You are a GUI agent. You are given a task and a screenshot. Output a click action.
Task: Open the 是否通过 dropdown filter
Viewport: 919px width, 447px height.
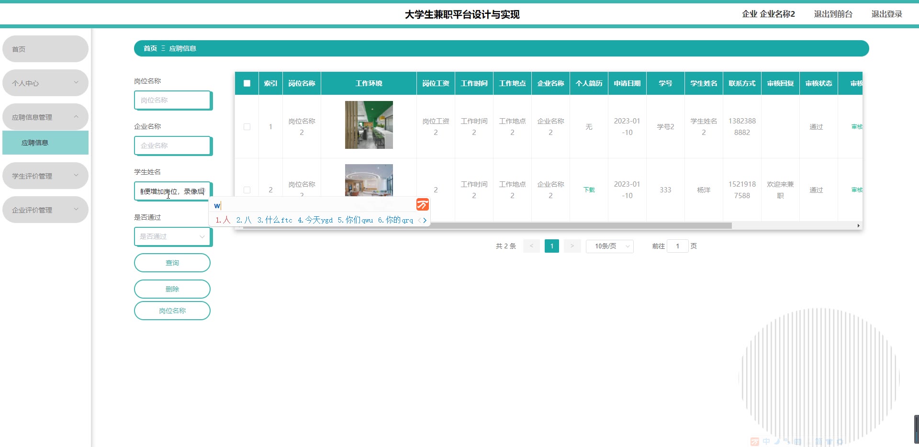[172, 236]
